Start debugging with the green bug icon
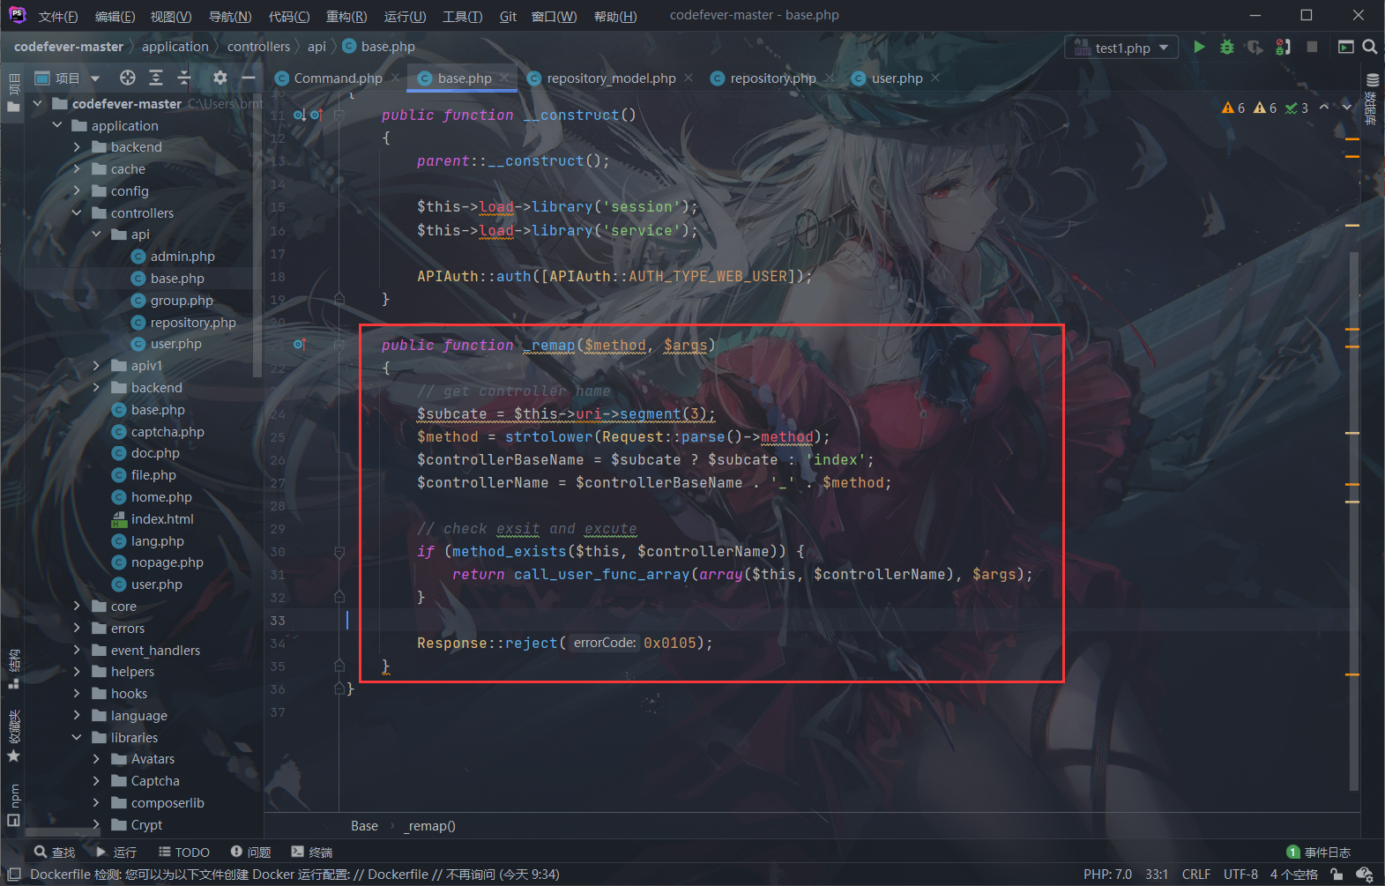This screenshot has height=886, width=1385. click(1226, 47)
